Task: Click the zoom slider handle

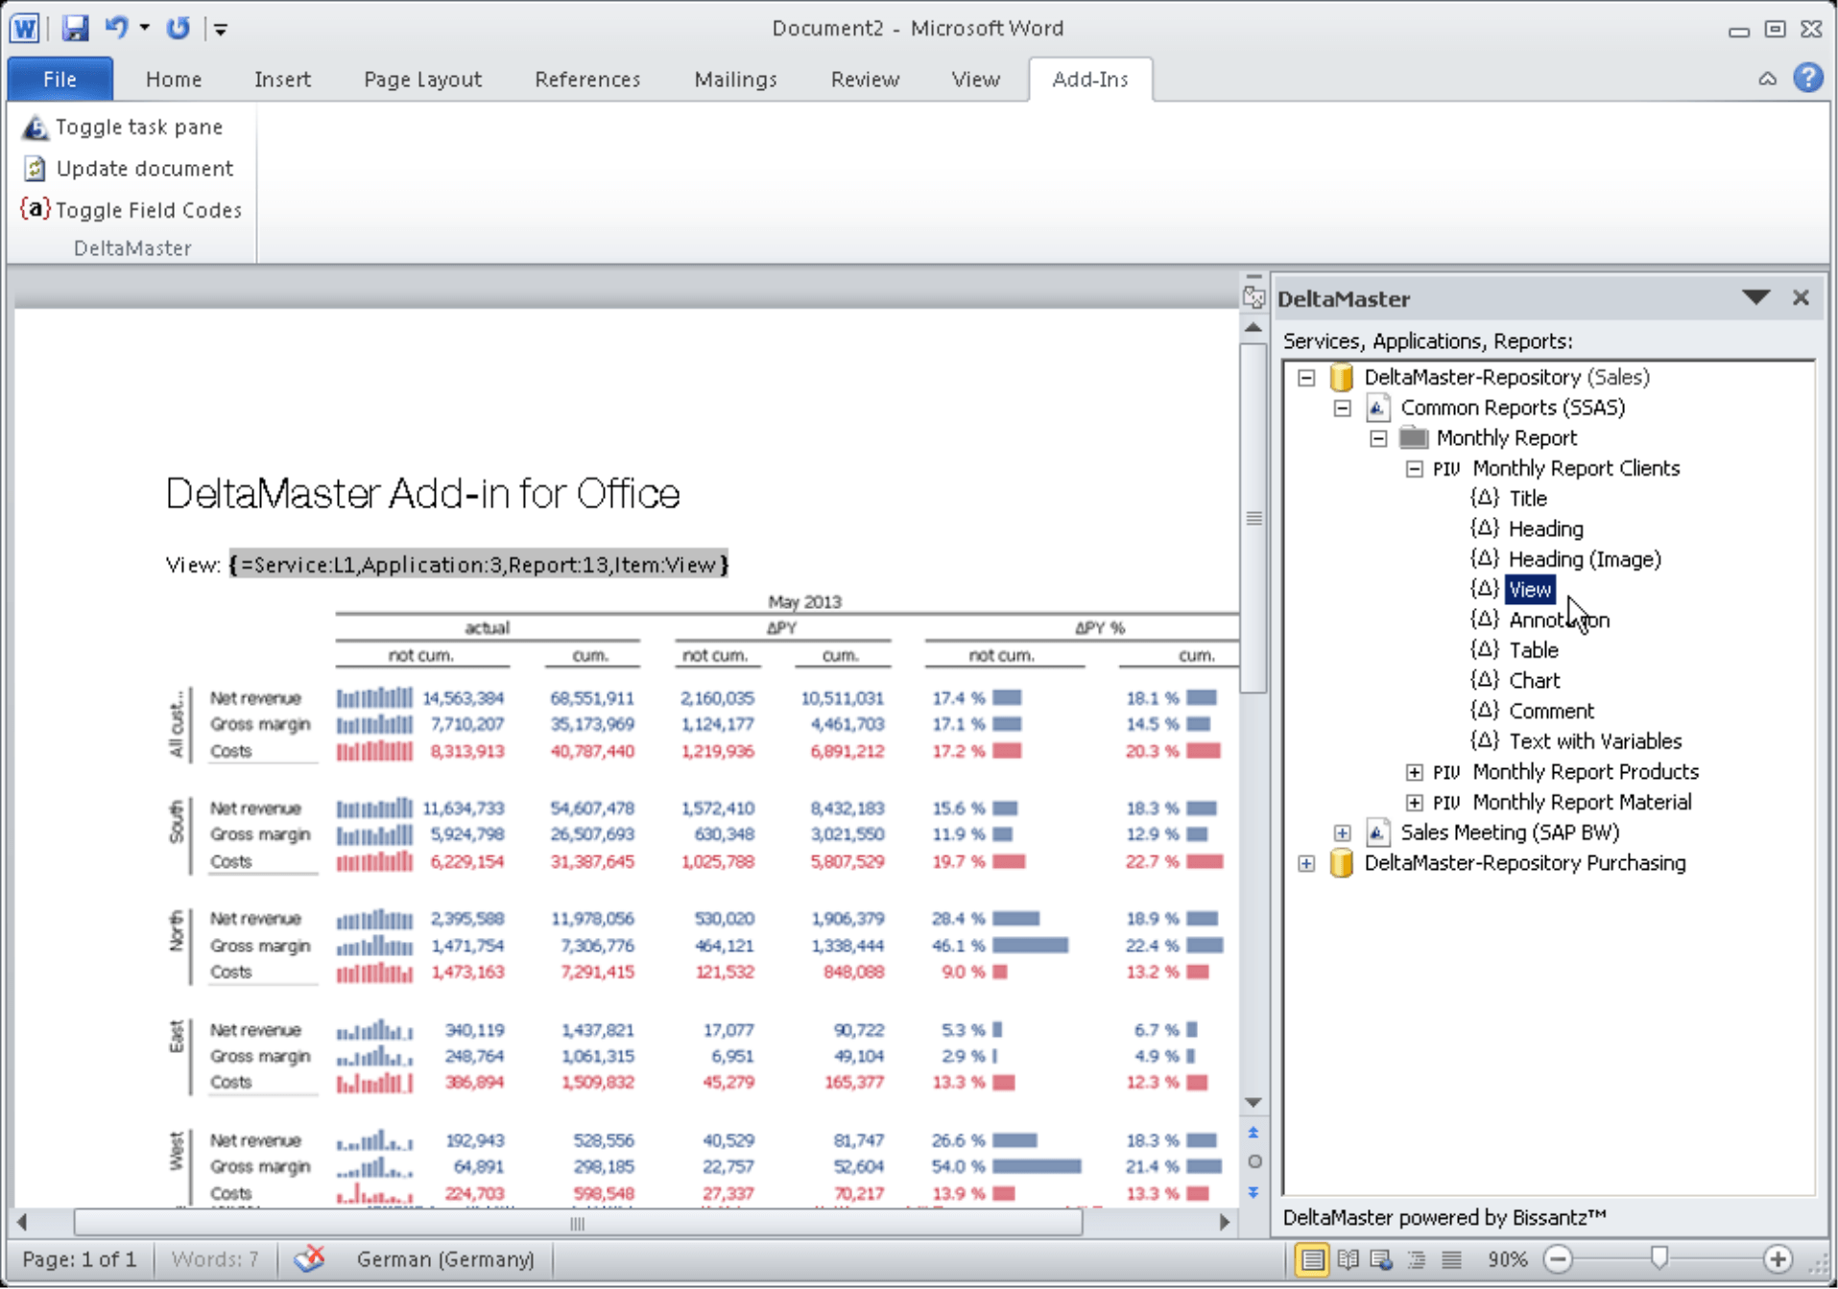Action: (x=1659, y=1258)
